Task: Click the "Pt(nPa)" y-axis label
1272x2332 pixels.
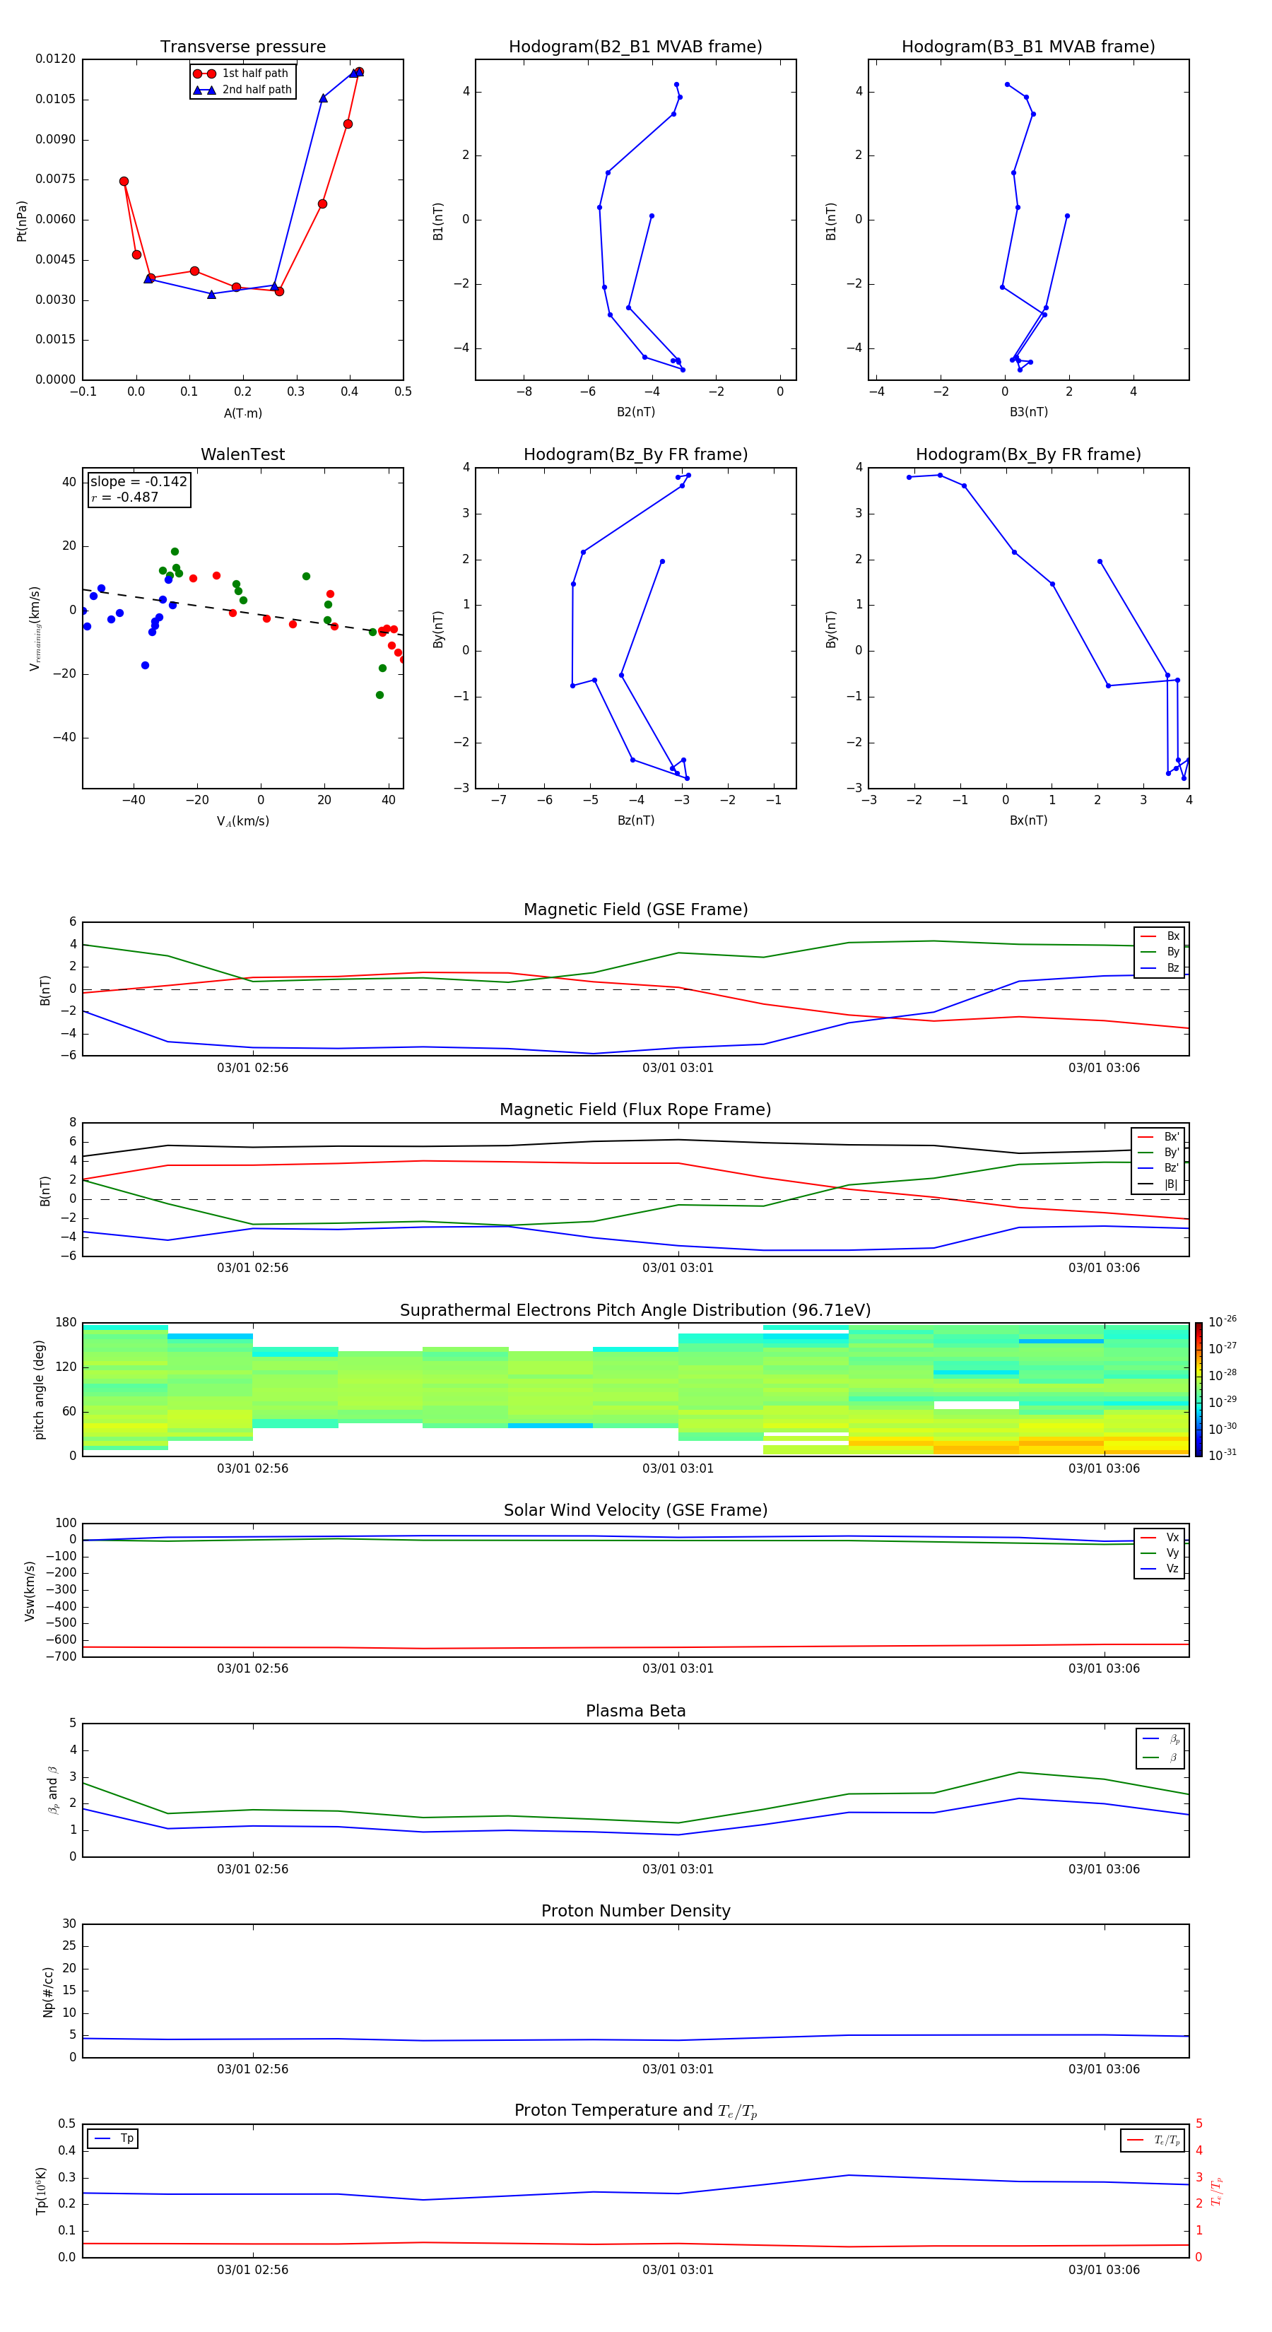Action: [x=22, y=221]
